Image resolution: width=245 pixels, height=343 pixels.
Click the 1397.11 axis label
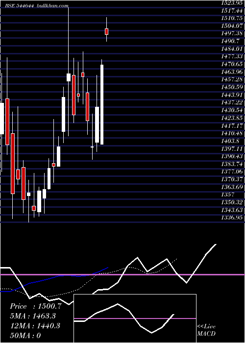tap(232, 149)
